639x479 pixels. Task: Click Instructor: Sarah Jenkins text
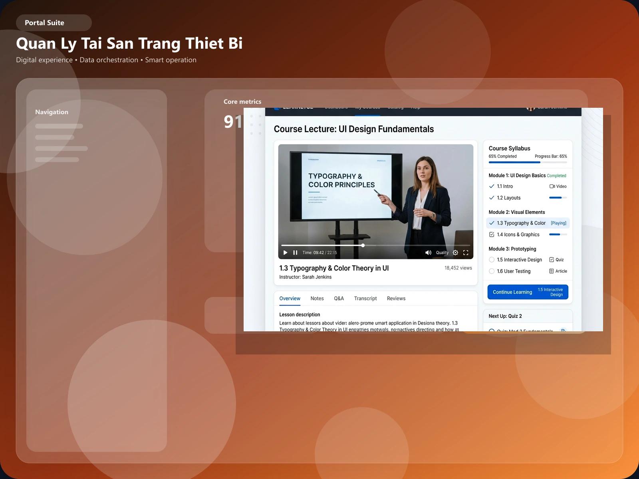pos(305,277)
